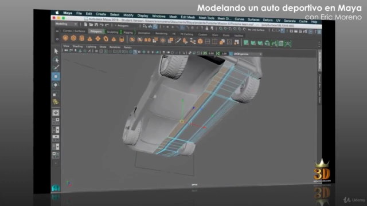This screenshot has width=367, height=206.
Task: Open the sRGB gamma view transform dropdown
Action: click(247, 54)
